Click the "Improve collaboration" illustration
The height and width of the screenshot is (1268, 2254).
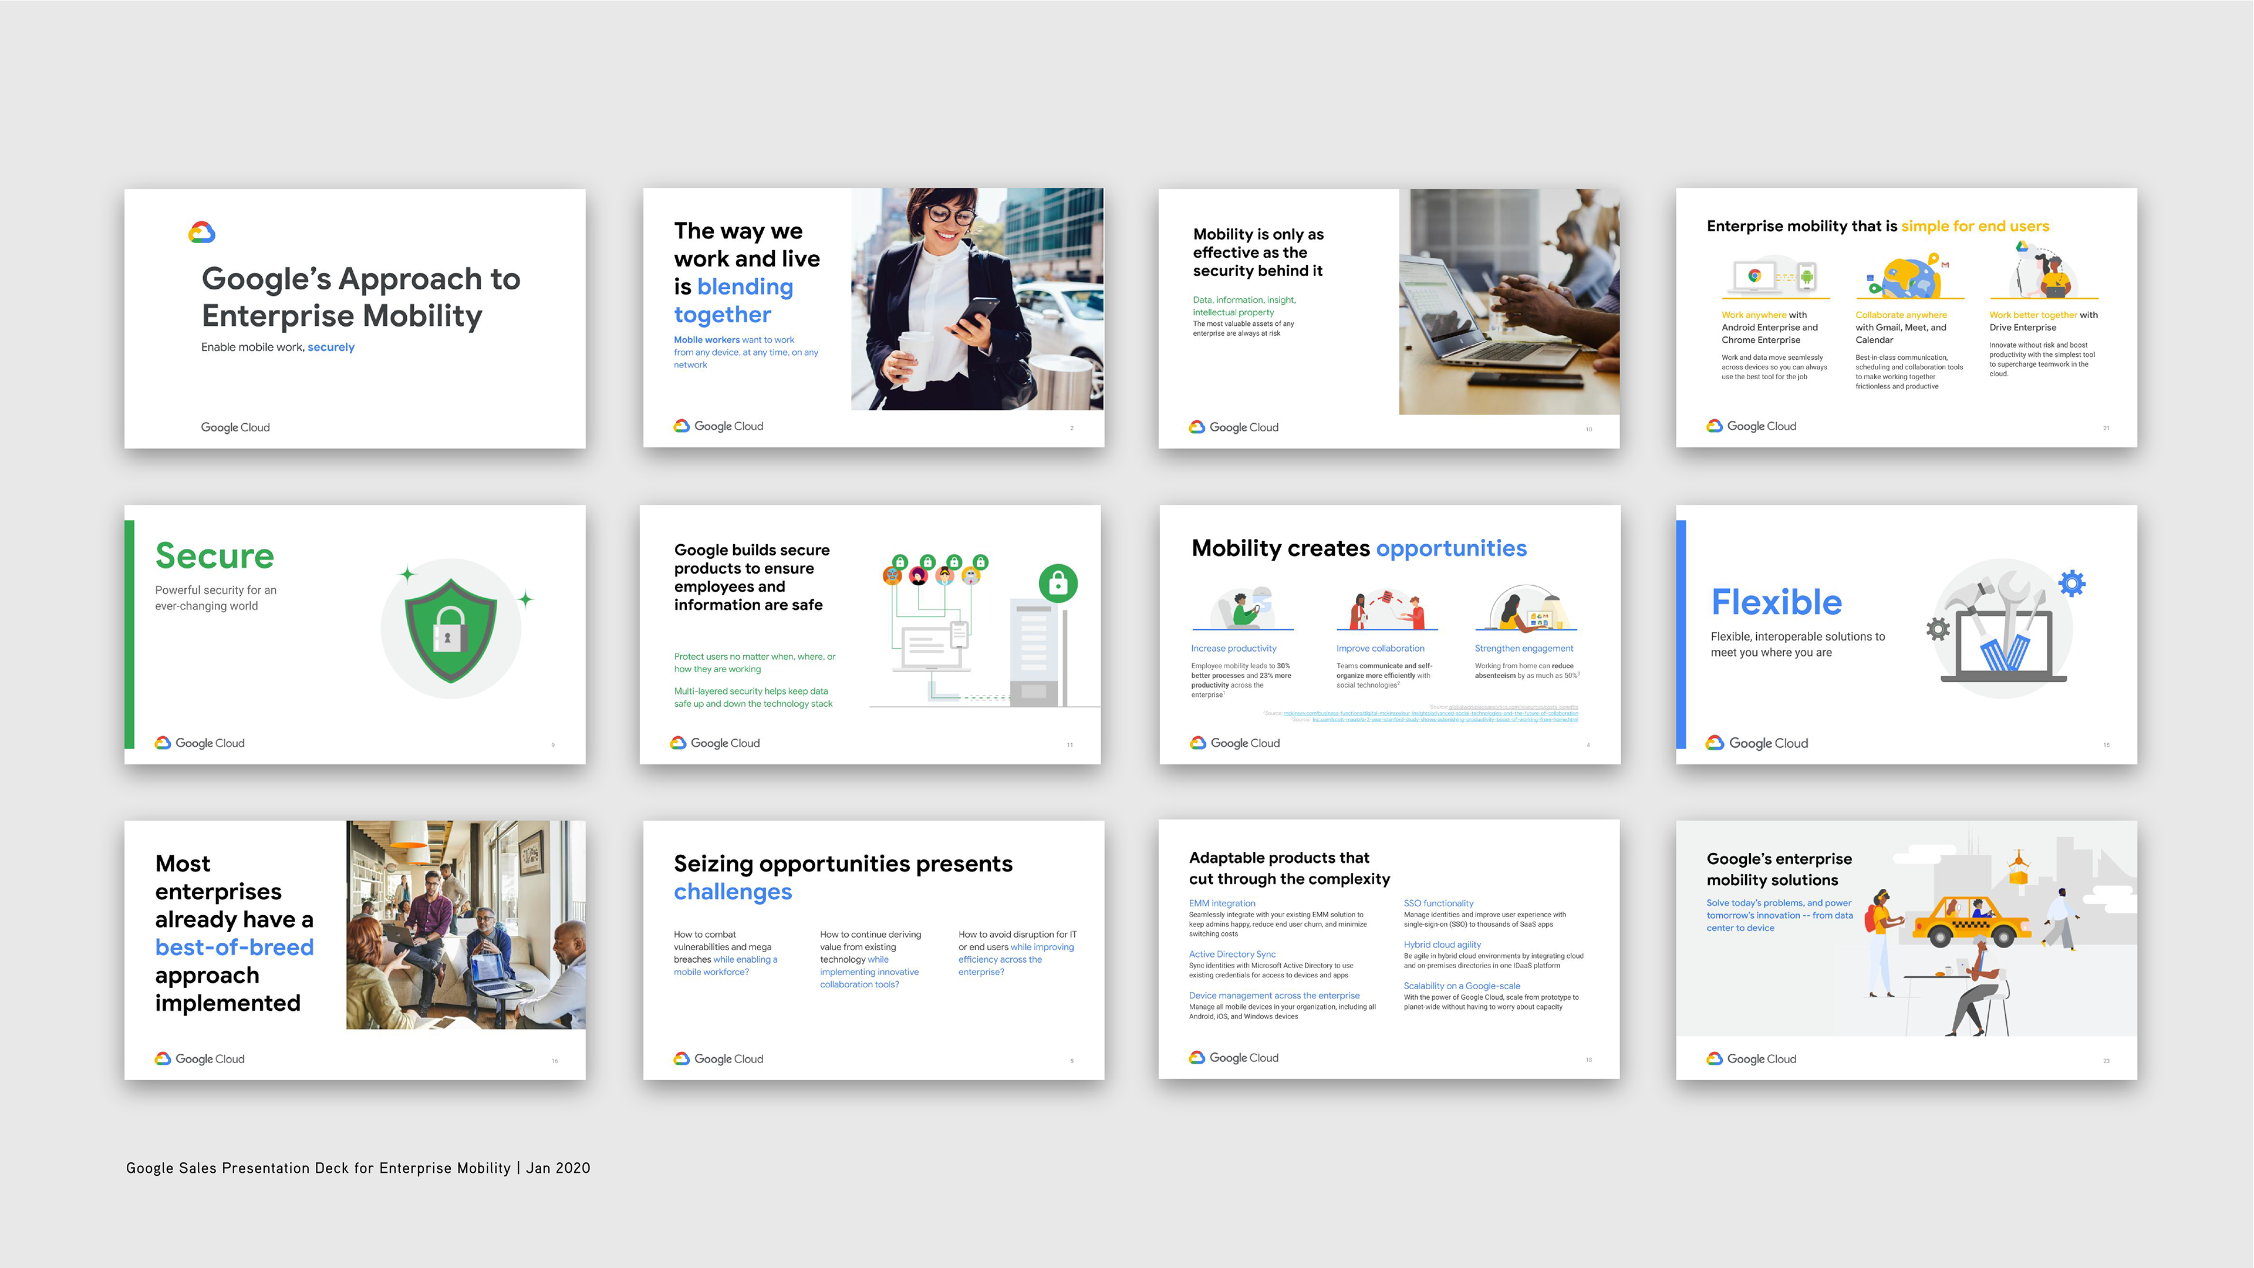[x=1387, y=608]
